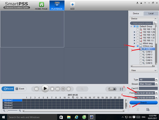This screenshot has width=159, height=120.
Task: Click the sync playback icon
Action: (x=36, y=89)
